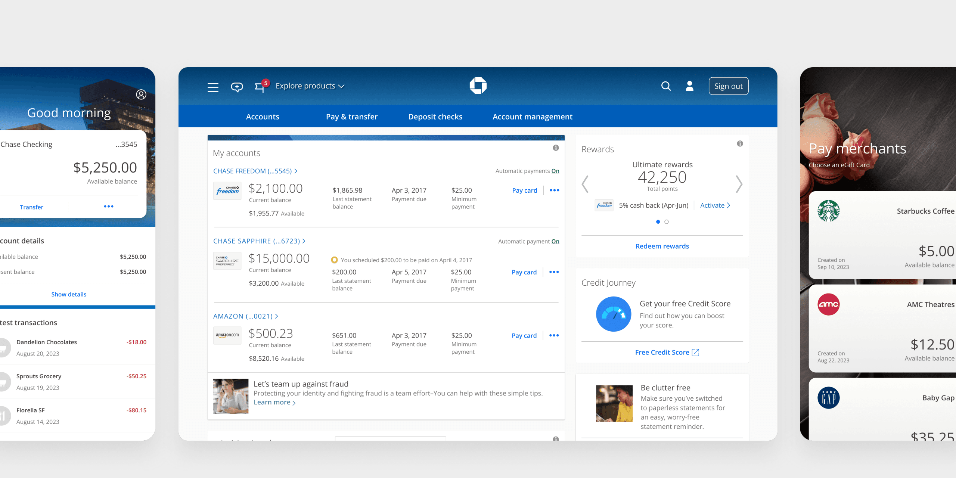The image size is (956, 478).
Task: Click Redeem rewards link
Action: point(662,246)
